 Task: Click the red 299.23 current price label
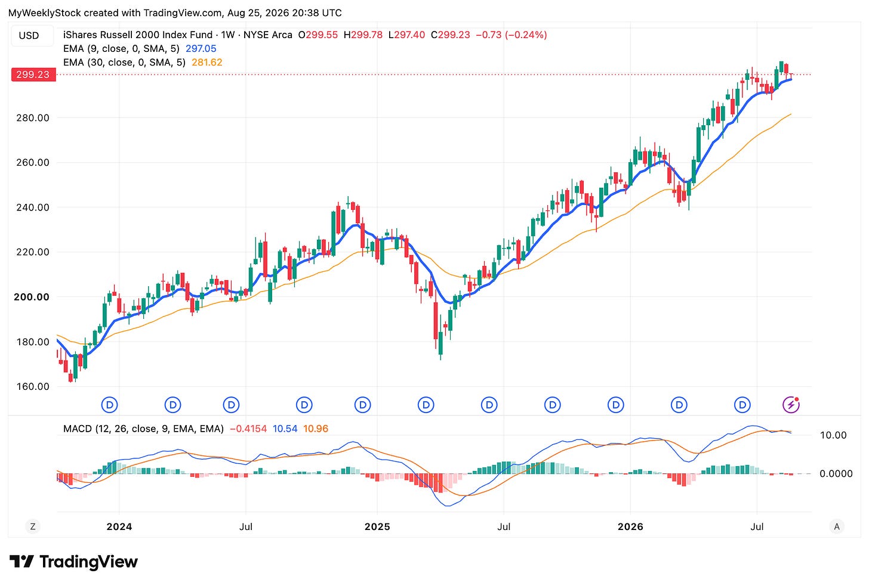pos(33,75)
